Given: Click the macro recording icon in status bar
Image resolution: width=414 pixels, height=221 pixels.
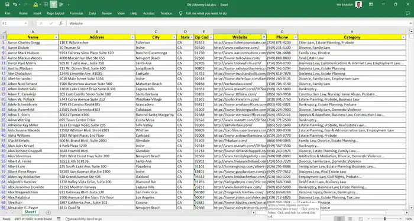Looking at the screenshot, I should (x=59, y=219).
